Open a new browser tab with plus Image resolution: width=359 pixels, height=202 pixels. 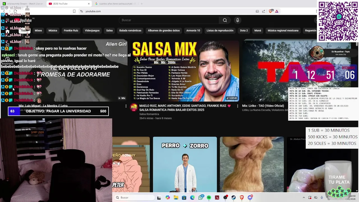(142, 4)
